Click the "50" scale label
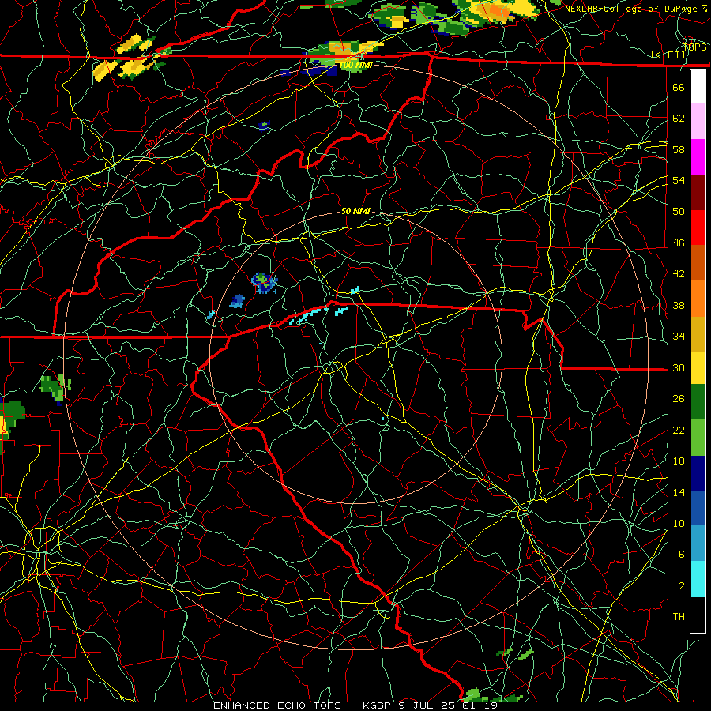 point(679,211)
